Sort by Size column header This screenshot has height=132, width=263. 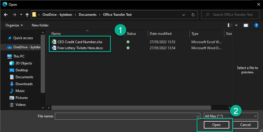tap(228, 34)
